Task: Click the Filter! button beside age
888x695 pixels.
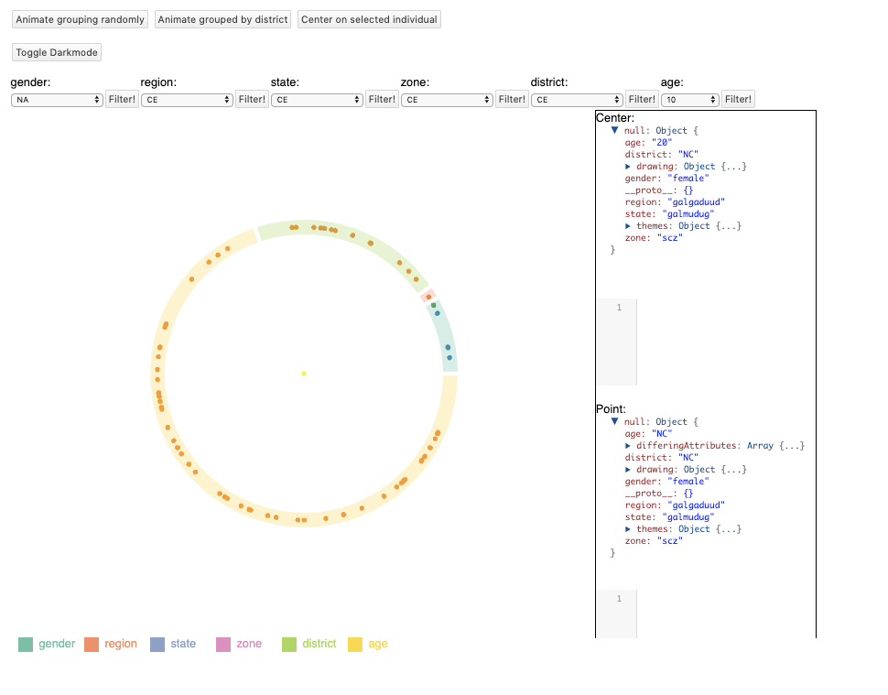Action: [x=738, y=100]
